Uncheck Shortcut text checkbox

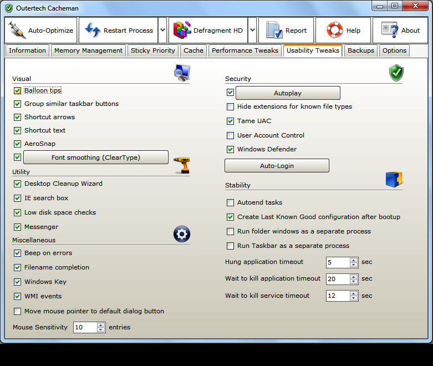pos(17,130)
